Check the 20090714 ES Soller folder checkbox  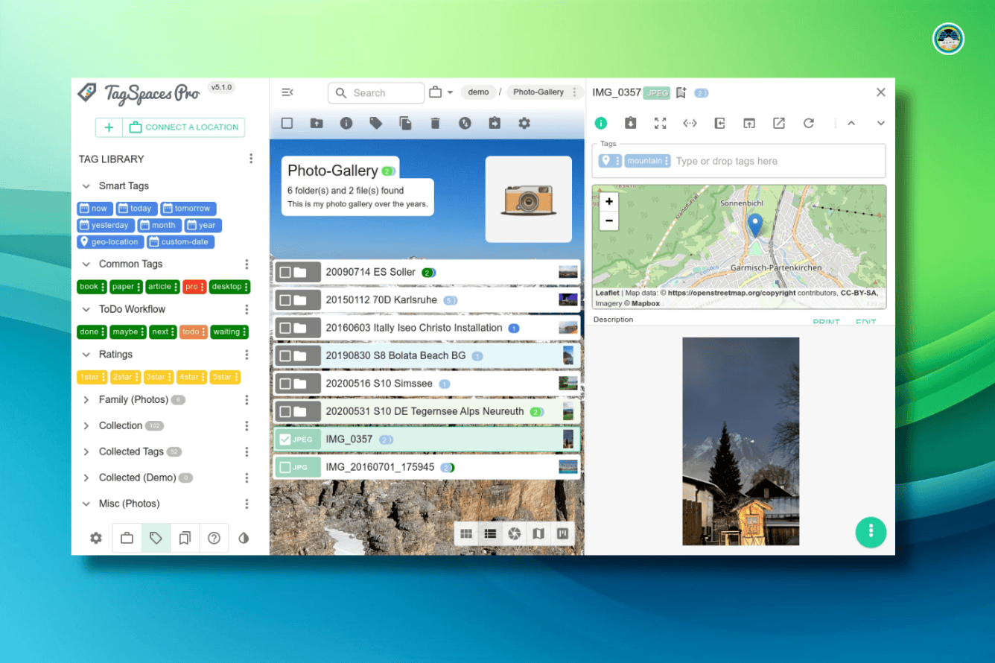tap(285, 273)
